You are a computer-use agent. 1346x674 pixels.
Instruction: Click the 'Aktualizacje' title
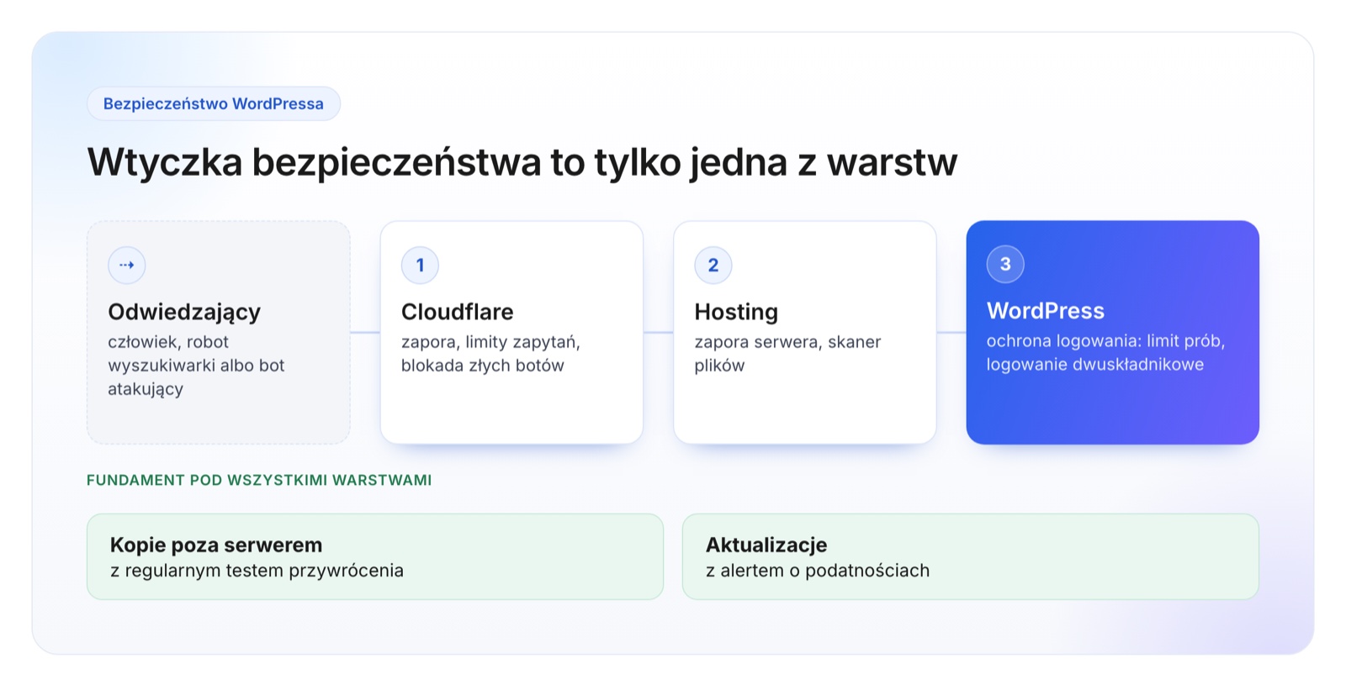pos(766,545)
